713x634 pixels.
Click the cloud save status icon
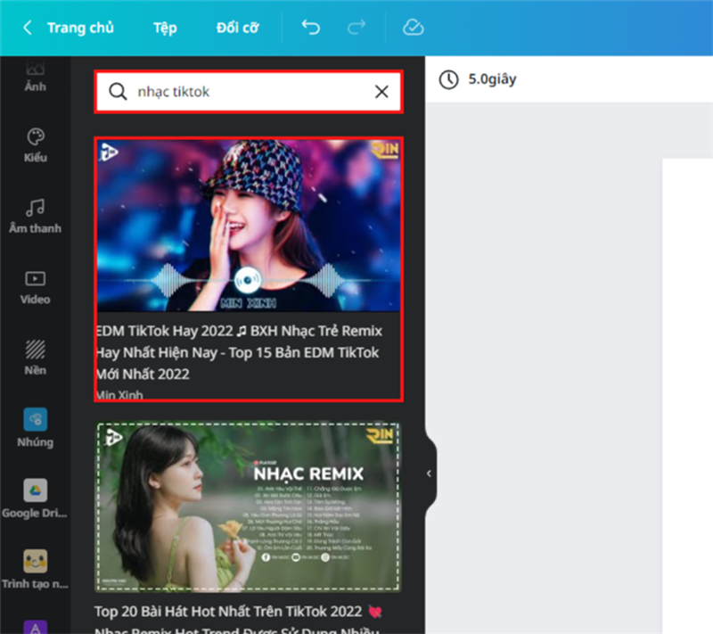pos(412,28)
